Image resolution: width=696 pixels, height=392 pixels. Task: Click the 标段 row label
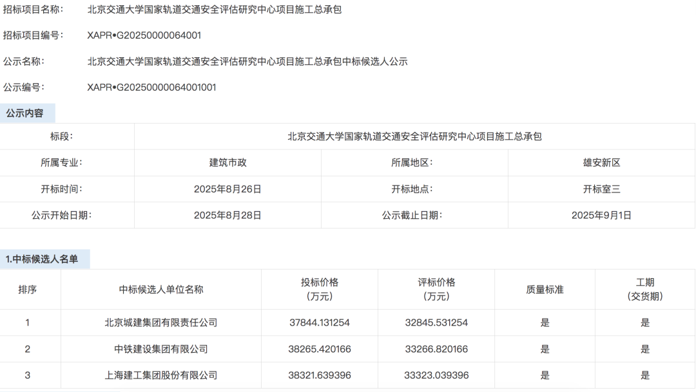[x=77, y=136]
